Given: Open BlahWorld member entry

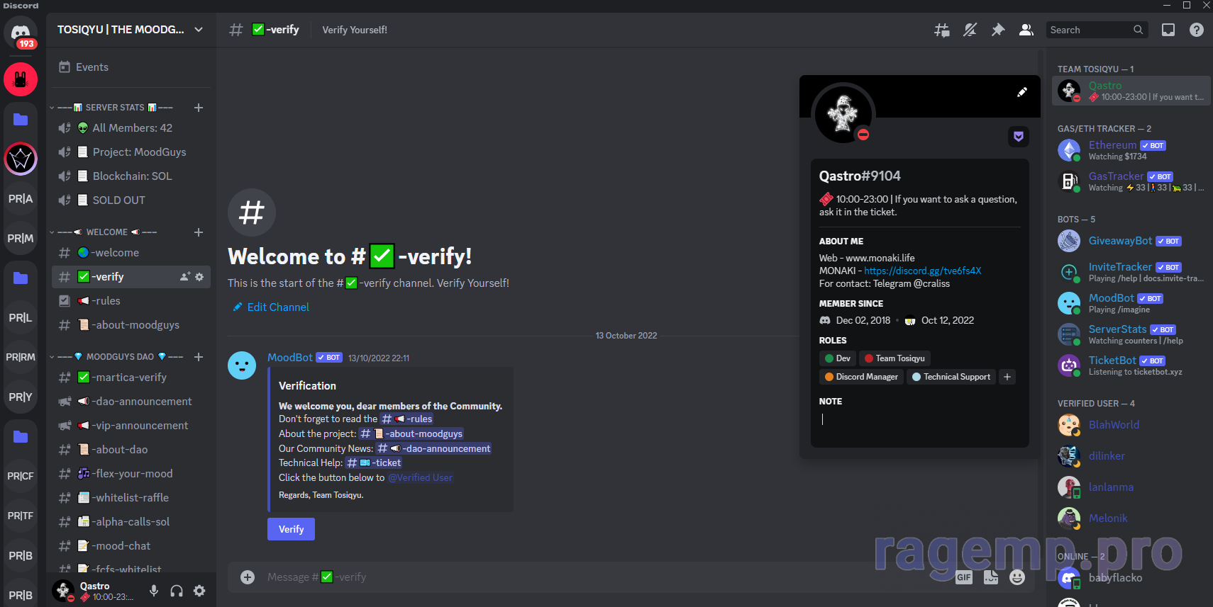Looking at the screenshot, I should pyautogui.click(x=1131, y=425).
